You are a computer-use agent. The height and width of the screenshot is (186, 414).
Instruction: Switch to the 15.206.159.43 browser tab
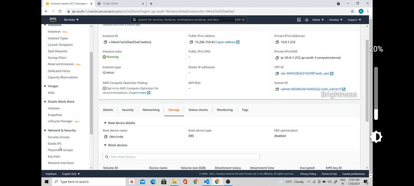point(120,4)
